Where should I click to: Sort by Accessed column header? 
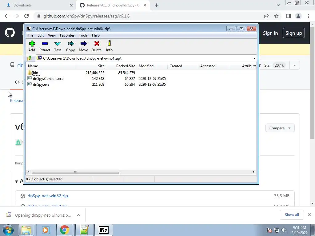pos(213,66)
